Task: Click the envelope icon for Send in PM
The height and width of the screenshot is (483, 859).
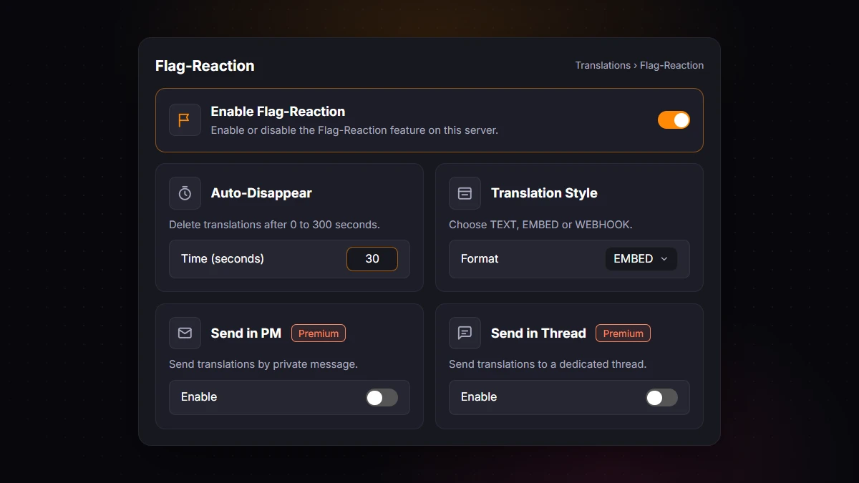Action: tap(185, 333)
